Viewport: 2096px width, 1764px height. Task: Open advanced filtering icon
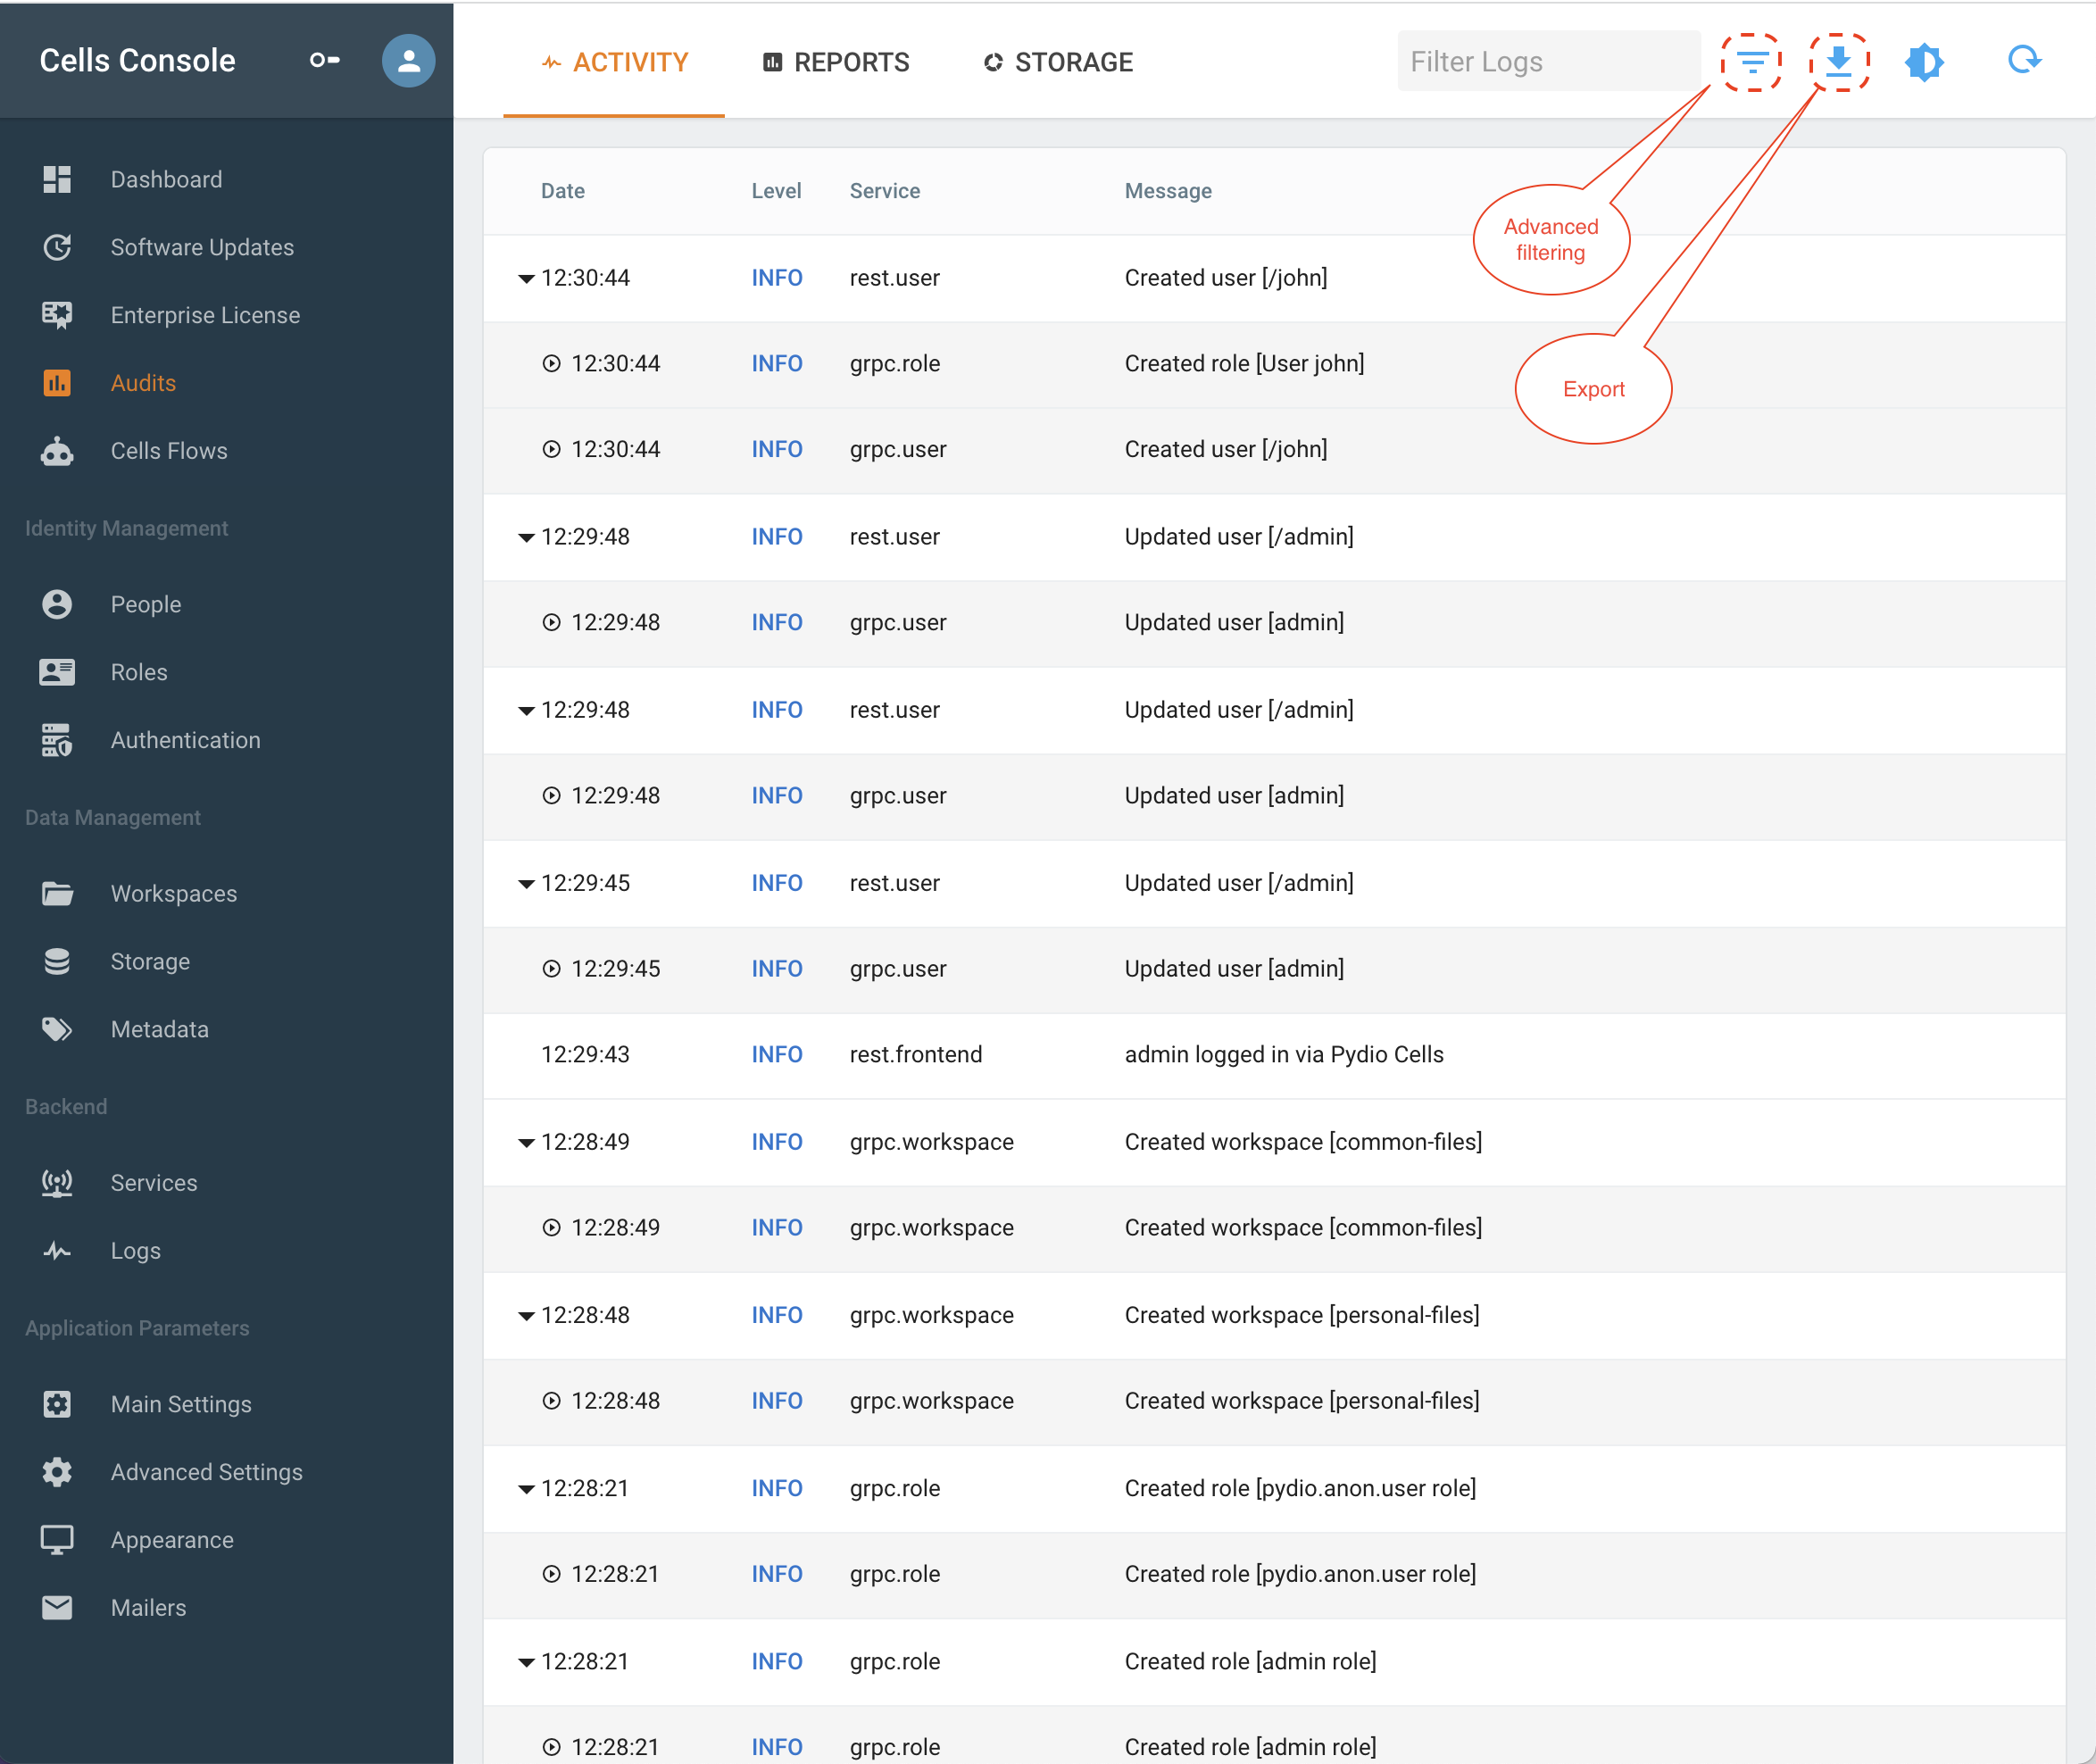(x=1751, y=62)
